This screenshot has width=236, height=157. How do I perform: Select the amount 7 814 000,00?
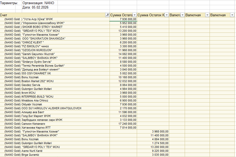(x=123, y=128)
